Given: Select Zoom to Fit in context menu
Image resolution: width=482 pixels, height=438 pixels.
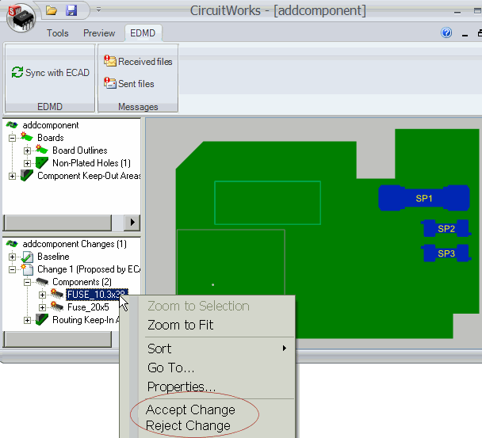Looking at the screenshot, I should click(x=180, y=325).
